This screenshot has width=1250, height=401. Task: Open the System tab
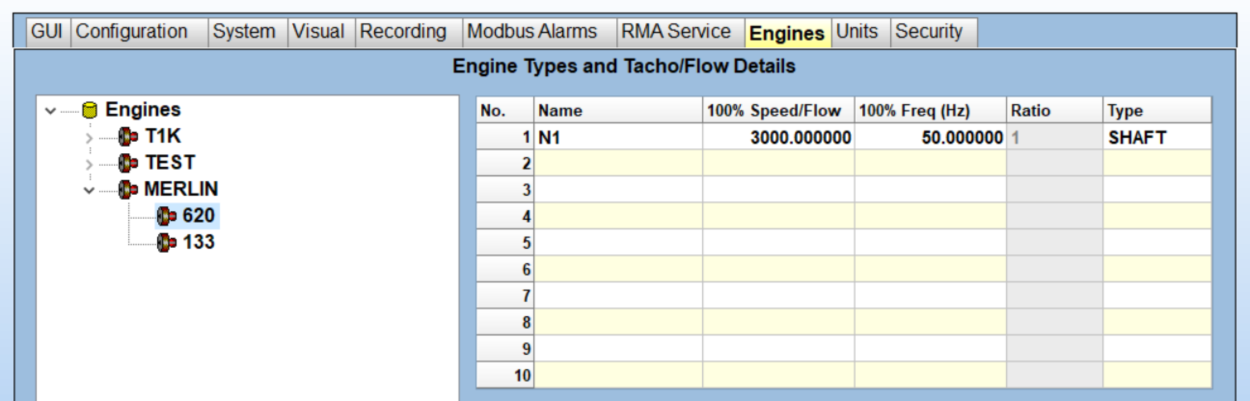(x=247, y=32)
